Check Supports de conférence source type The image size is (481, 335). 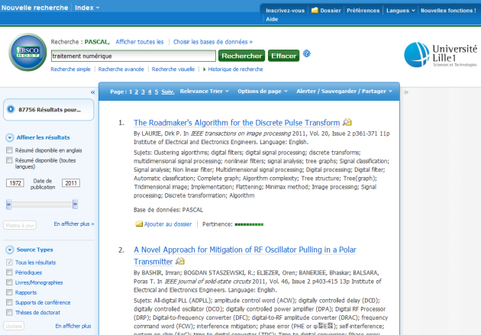(x=9, y=302)
